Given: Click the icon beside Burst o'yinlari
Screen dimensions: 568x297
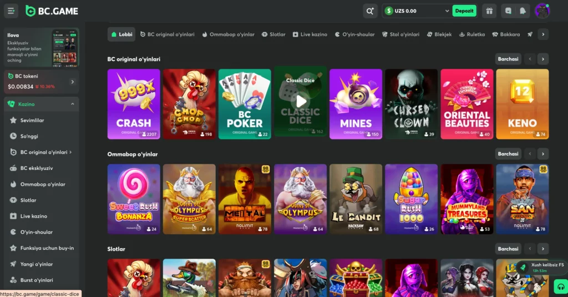Looking at the screenshot, I should pyautogui.click(x=13, y=280).
